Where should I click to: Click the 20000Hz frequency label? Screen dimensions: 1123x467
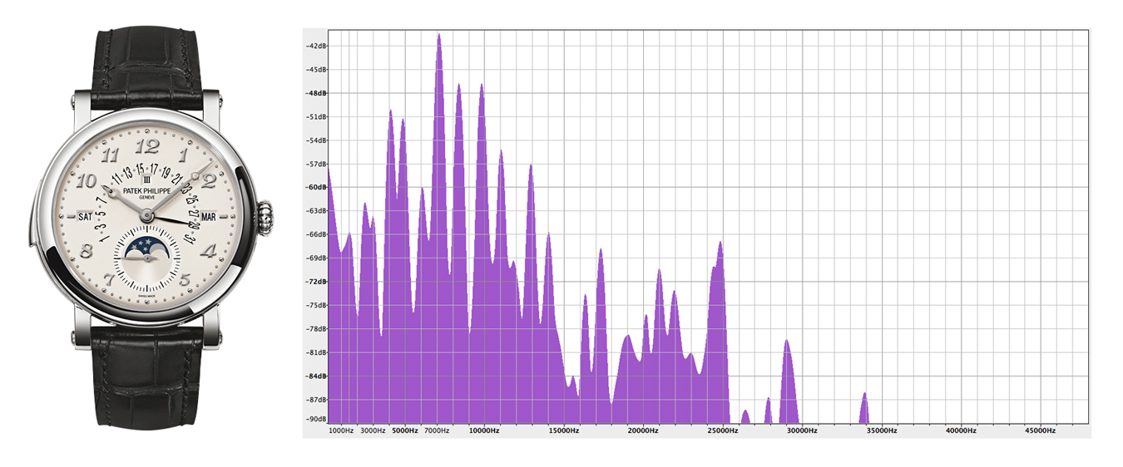[x=642, y=431]
